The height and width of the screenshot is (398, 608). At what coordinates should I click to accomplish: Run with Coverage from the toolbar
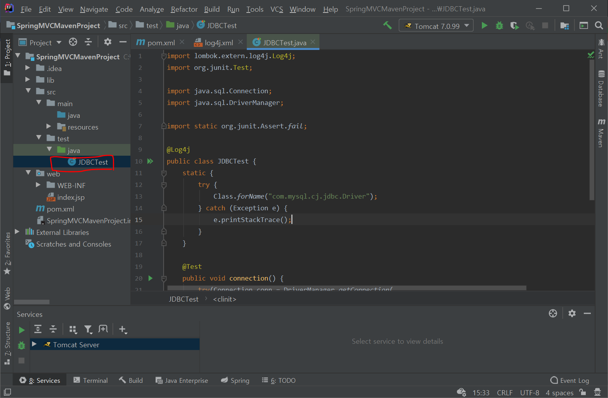(515, 26)
